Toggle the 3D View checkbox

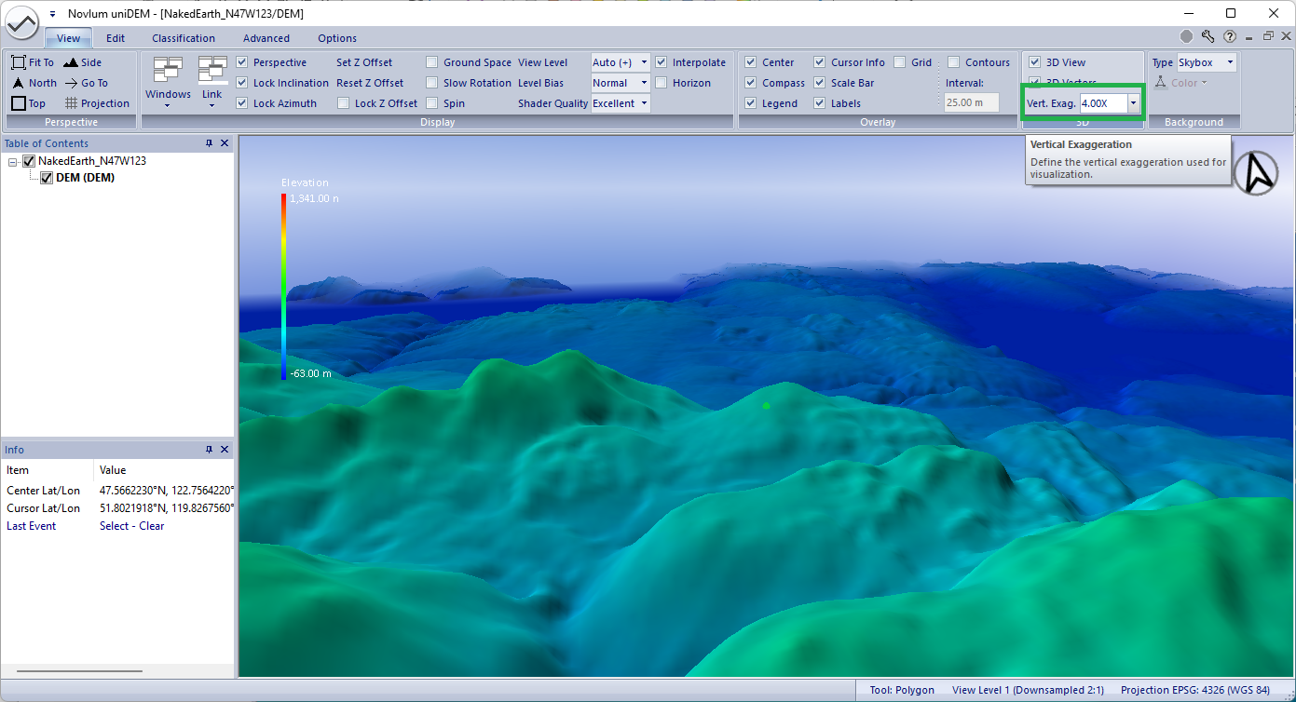point(1035,62)
